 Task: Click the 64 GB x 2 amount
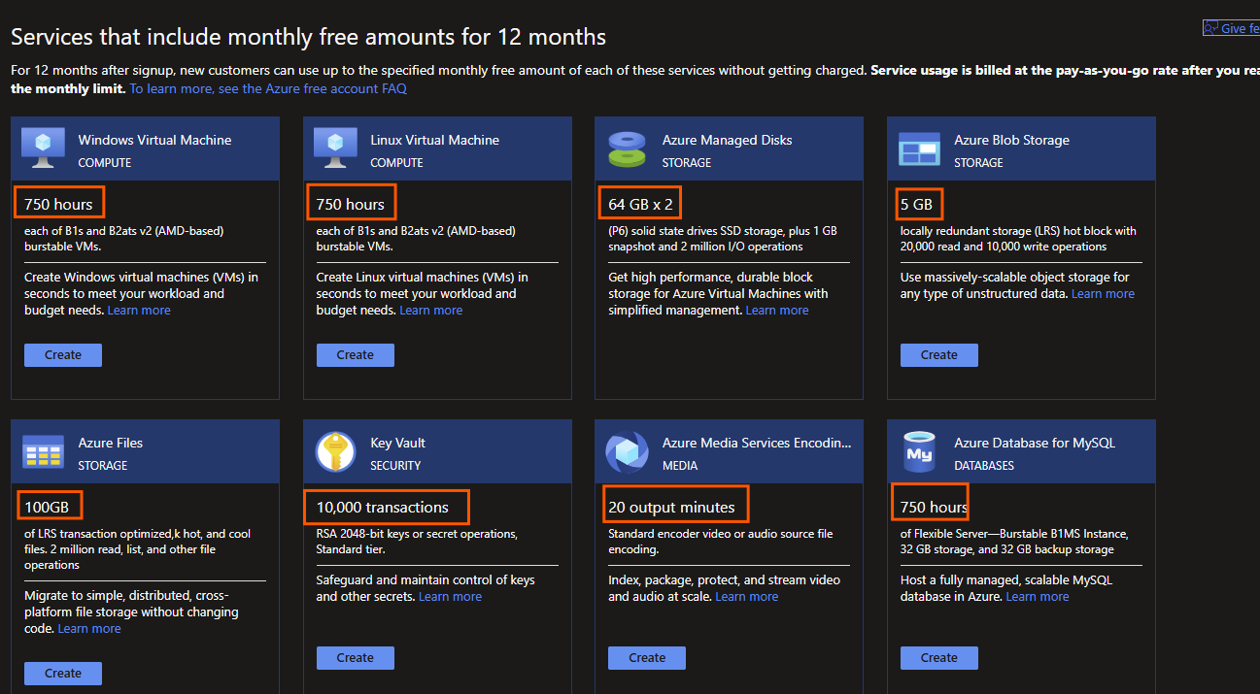[640, 204]
